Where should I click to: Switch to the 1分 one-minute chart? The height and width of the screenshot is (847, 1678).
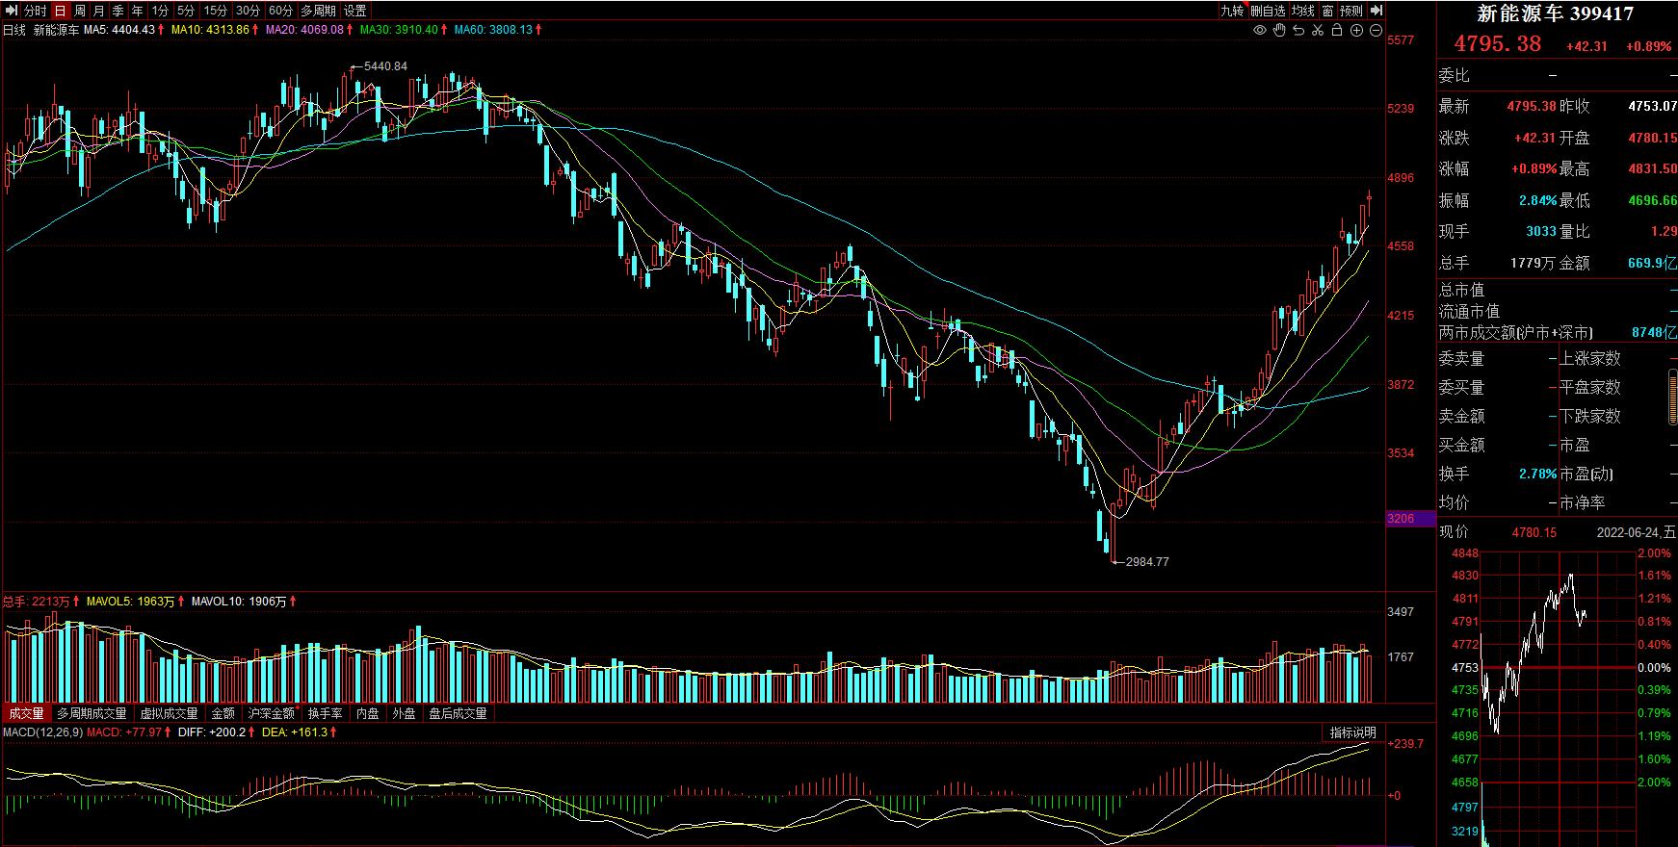[160, 11]
